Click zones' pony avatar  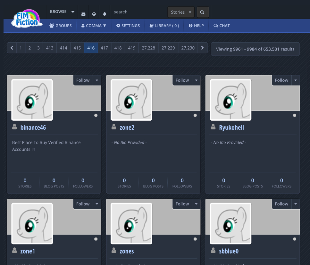coord(131,224)
